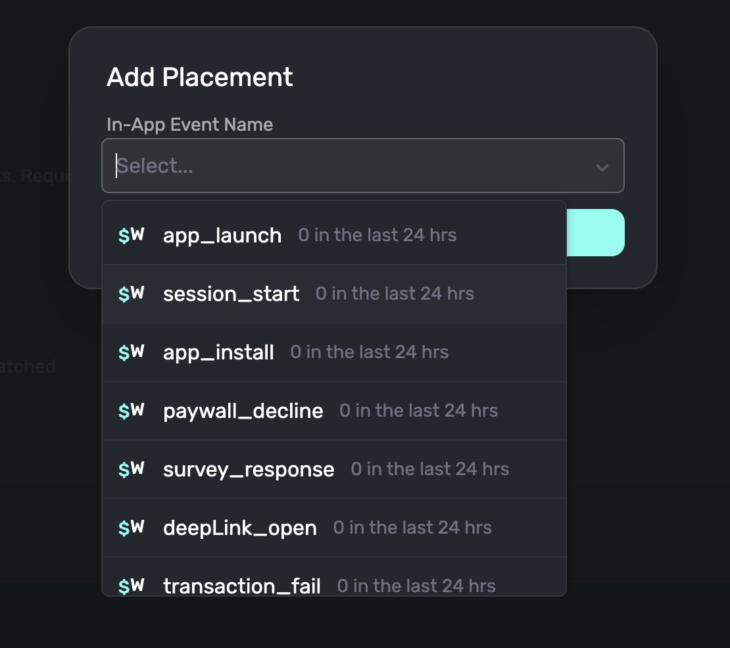Collapse the event dropdown via chevron arrow
This screenshot has height=648, width=730.
pyautogui.click(x=602, y=167)
